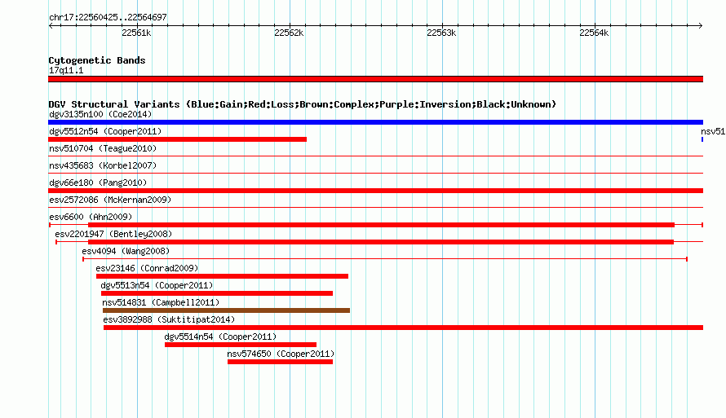Click the esv4094 (Wang2008) label
This screenshot has width=726, height=418.
[126, 251]
